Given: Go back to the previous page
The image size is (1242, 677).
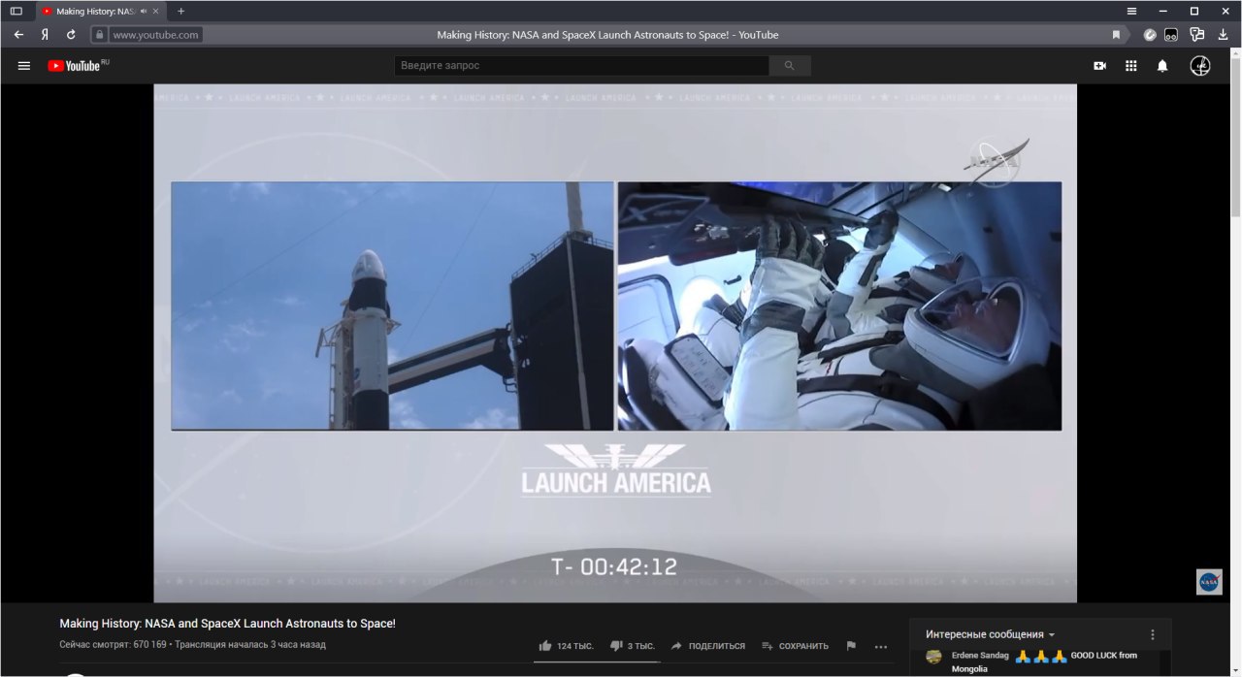Looking at the screenshot, I should 18,34.
